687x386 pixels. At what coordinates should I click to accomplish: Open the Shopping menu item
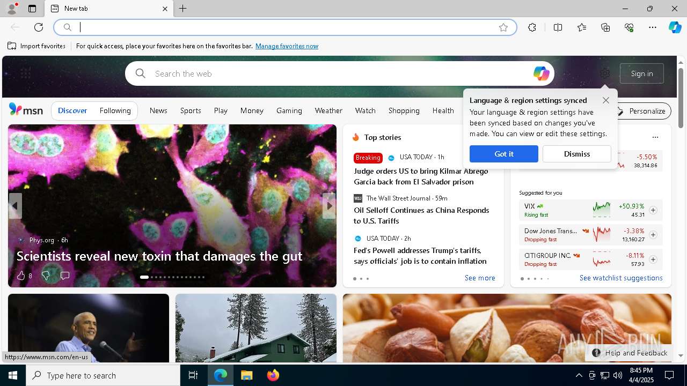click(404, 110)
